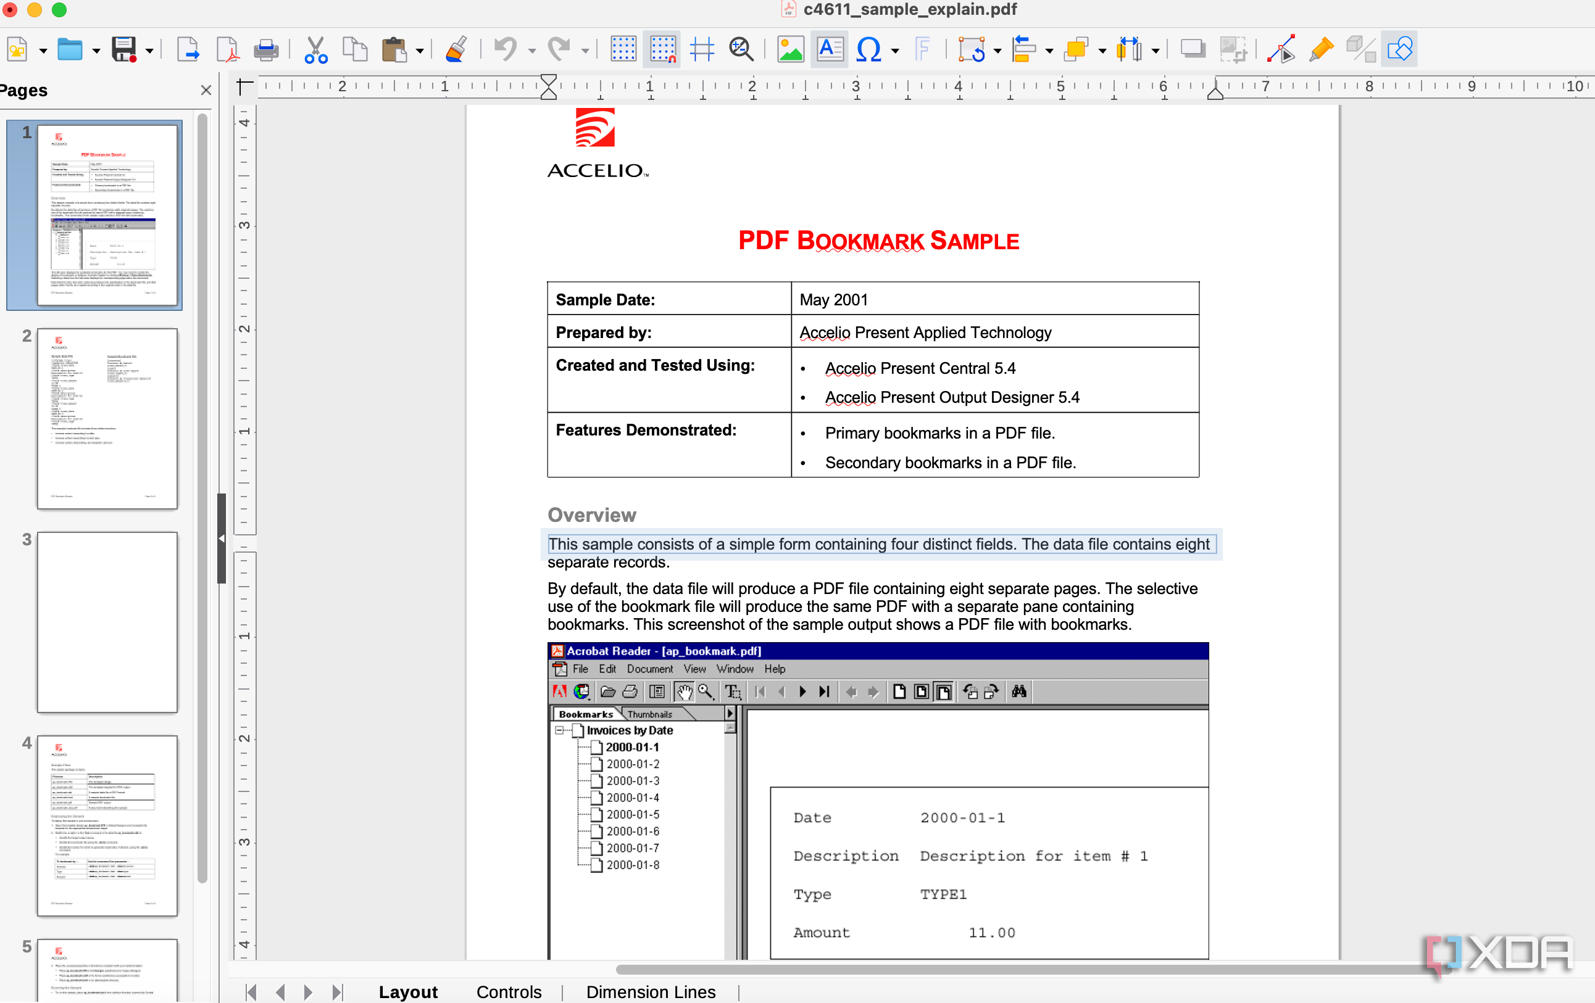The height and width of the screenshot is (1003, 1595).
Task: Toggle Show Draw Functions
Action: (1399, 49)
